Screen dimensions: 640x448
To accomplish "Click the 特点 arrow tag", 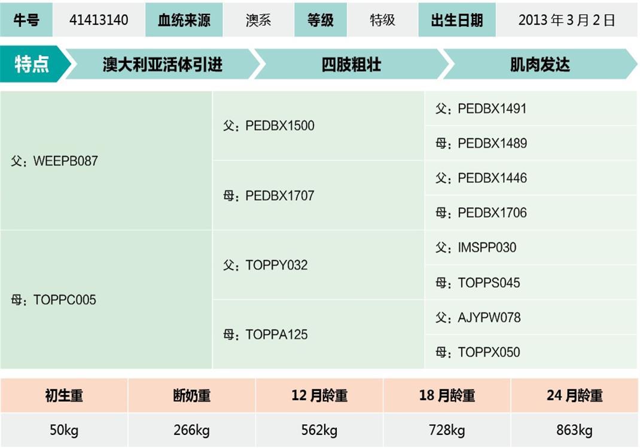I will point(33,64).
